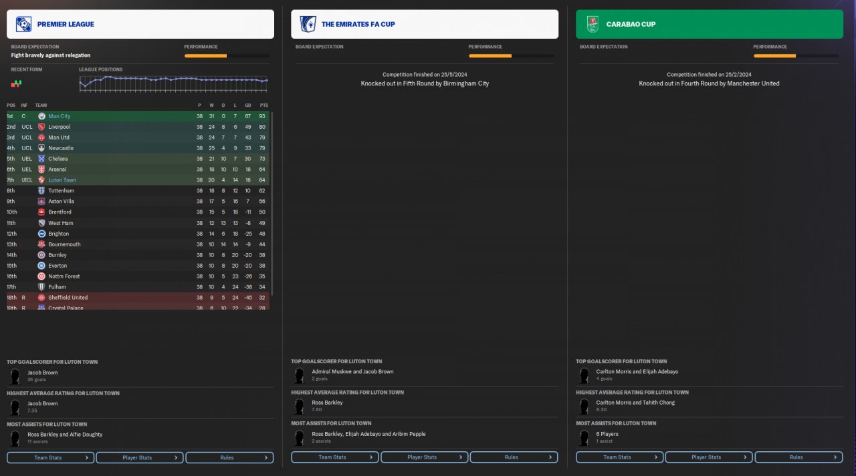Open Jacob Brown 26 goals entry
The width and height of the screenshot is (856, 476).
pos(140,376)
